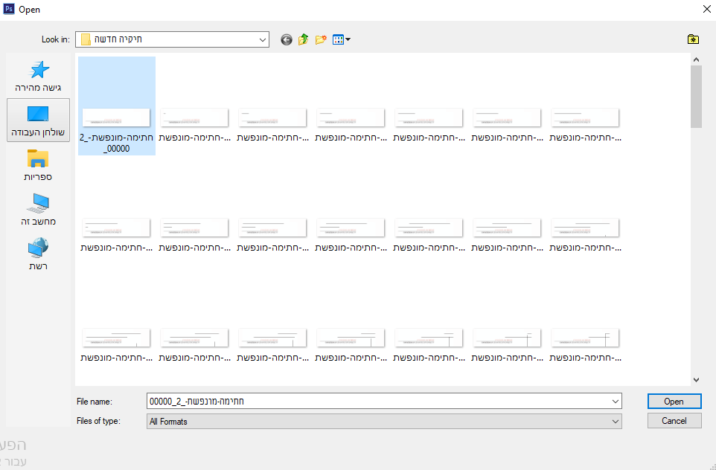Expand the File name history dropdown arrow
716x470 pixels.
(615, 402)
